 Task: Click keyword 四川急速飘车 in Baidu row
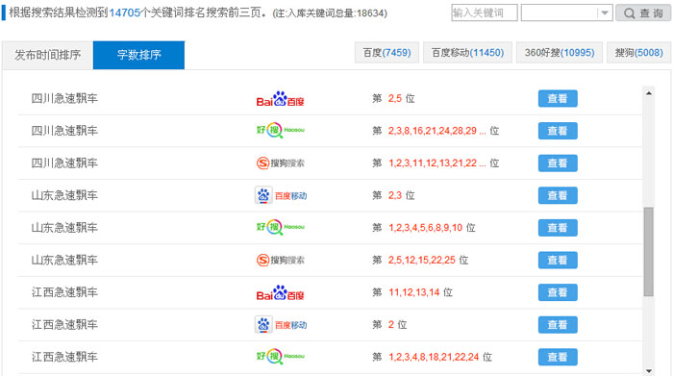click(64, 99)
